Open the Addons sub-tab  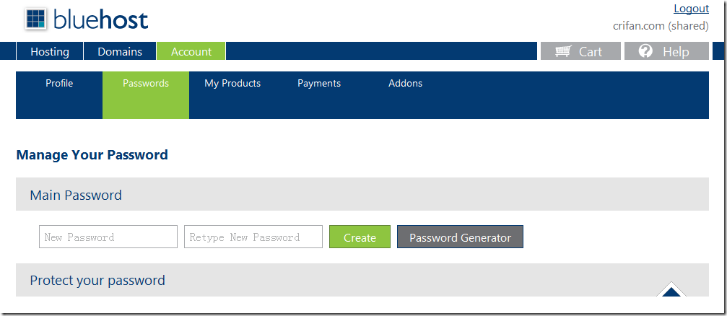406,84
